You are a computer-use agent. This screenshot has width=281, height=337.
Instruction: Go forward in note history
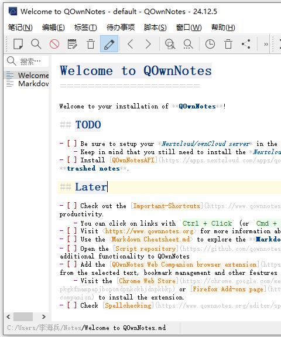[x=148, y=44]
